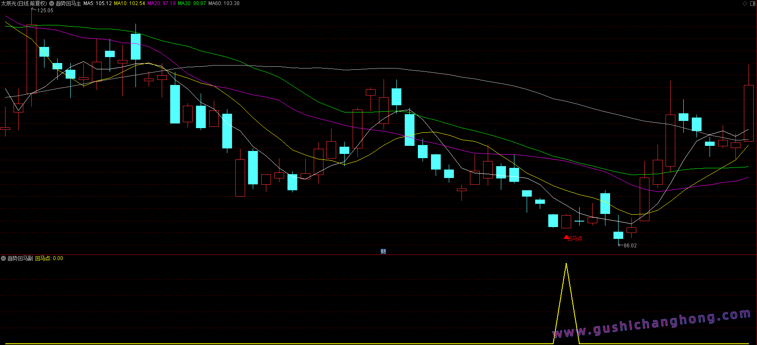757x345 pixels.
Task: Click the MA60: 103.38 legend label
Action: click(x=224, y=3)
